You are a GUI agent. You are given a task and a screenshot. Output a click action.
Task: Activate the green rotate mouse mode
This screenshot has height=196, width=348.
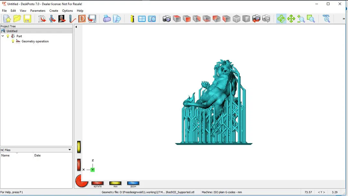click(281, 19)
